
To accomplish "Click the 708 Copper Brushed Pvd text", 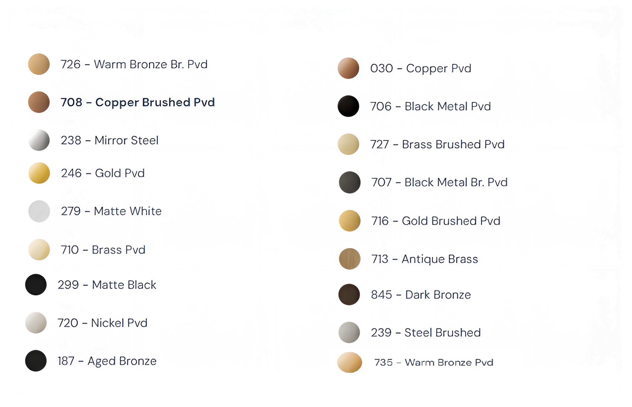I will [x=138, y=102].
